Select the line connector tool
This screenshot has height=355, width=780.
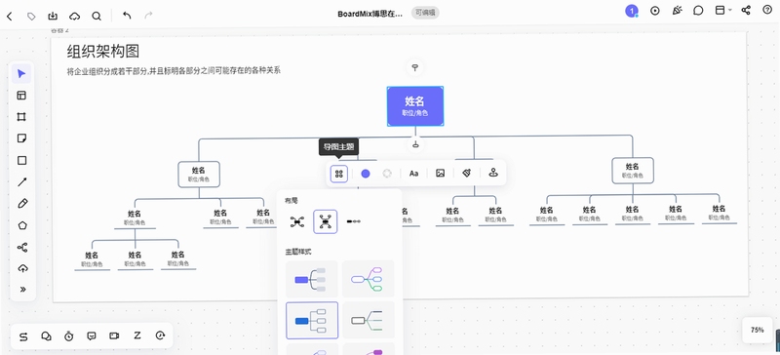(x=21, y=181)
